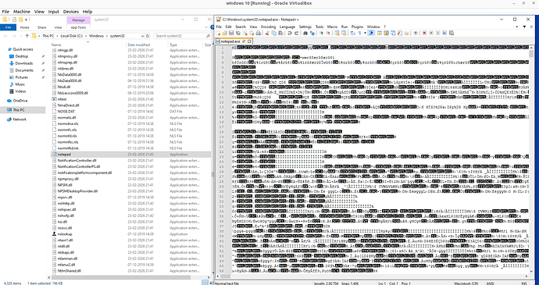Click the Zoom Out icon in Notepad++
The image size is (539, 285).
[x=328, y=33]
